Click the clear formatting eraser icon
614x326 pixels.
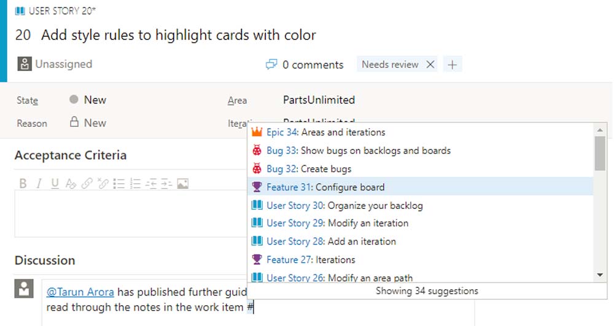[x=71, y=183]
